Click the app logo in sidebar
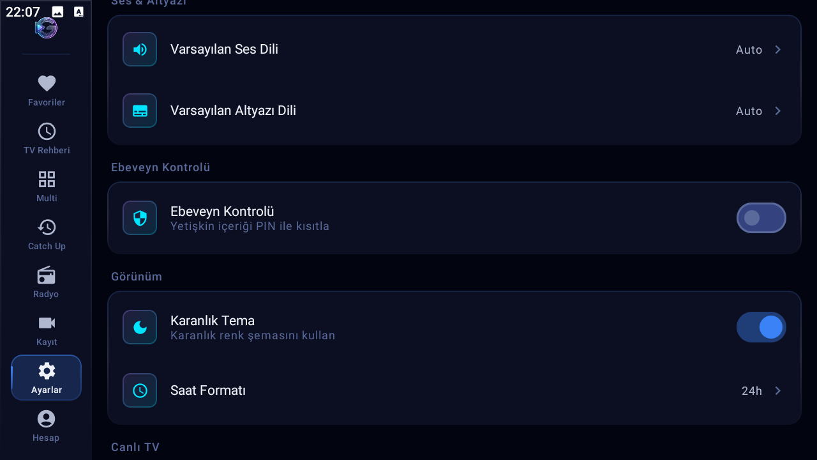 tap(47, 28)
